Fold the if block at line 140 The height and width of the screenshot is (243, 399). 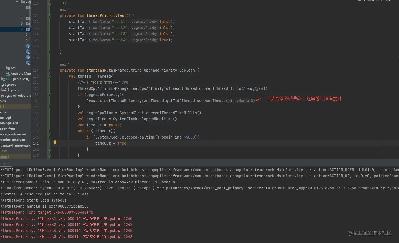click(x=50, y=137)
